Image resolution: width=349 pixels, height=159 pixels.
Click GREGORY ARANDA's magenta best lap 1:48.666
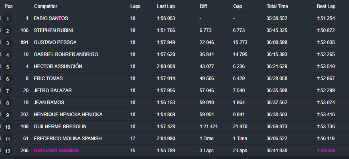[326, 151]
